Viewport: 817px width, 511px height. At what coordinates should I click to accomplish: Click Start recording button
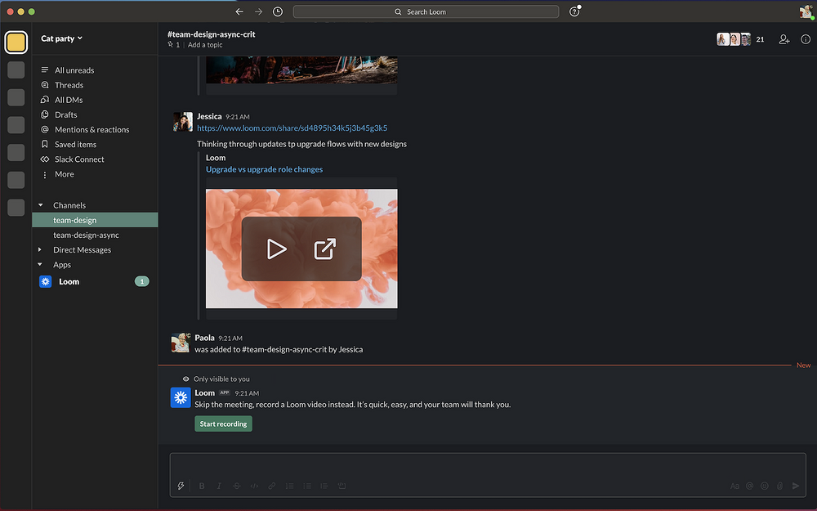tap(223, 424)
